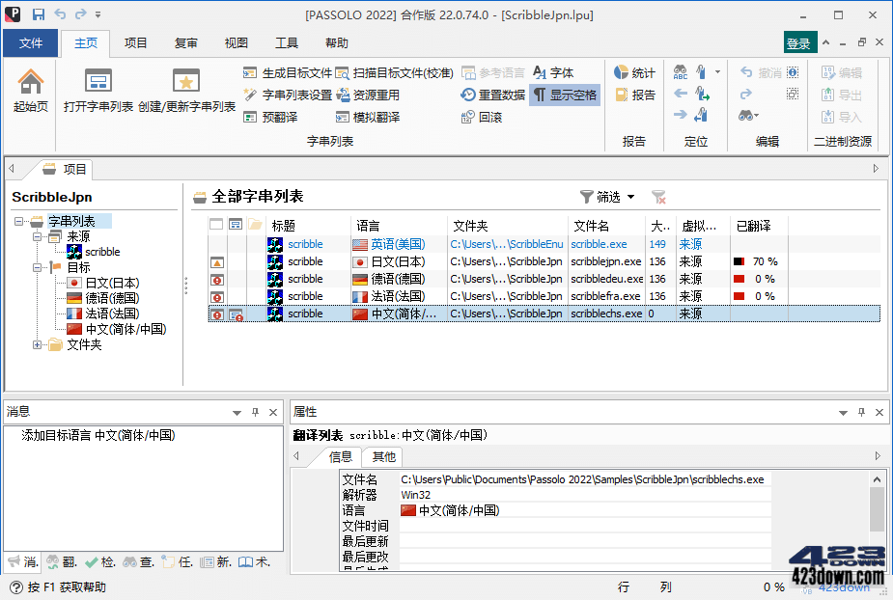Open the 其他 tab in the Properties panel
Image resolution: width=893 pixels, height=600 pixels.
[382, 456]
